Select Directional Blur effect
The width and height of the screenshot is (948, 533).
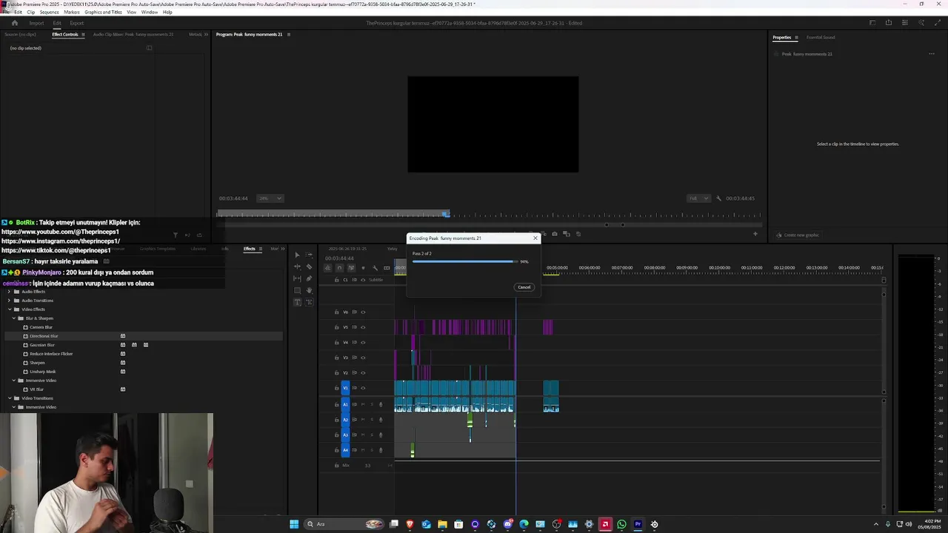coord(44,336)
